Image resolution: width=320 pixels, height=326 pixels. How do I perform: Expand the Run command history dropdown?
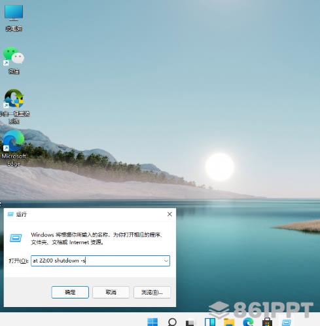pyautogui.click(x=166, y=261)
